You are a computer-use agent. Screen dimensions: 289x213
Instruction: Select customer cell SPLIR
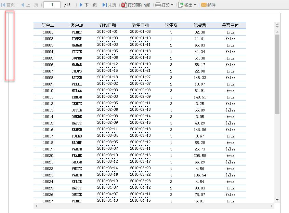click(77, 182)
